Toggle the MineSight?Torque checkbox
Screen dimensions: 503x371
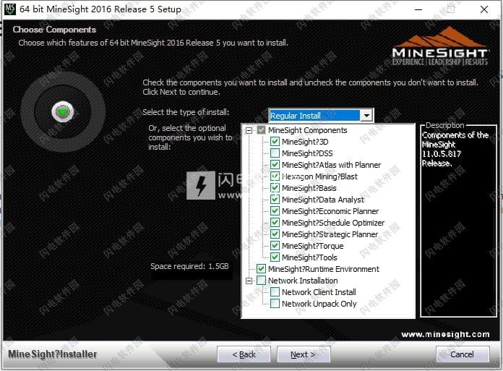point(275,245)
